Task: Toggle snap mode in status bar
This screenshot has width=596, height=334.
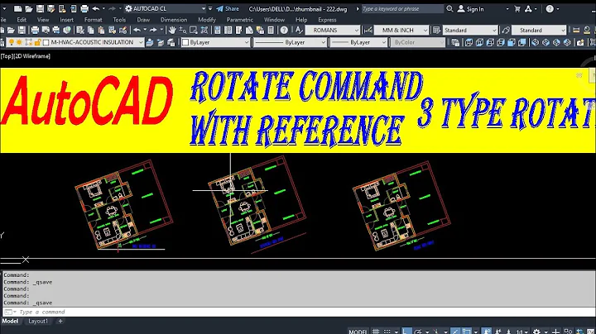Action: click(387, 332)
